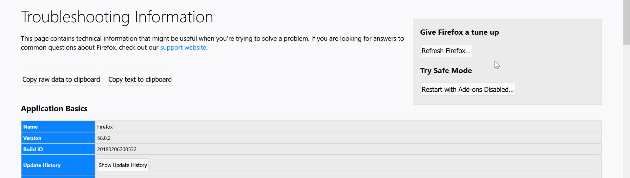Click the Give Firefox a tune up heading
The image size is (630, 178).
tap(459, 32)
